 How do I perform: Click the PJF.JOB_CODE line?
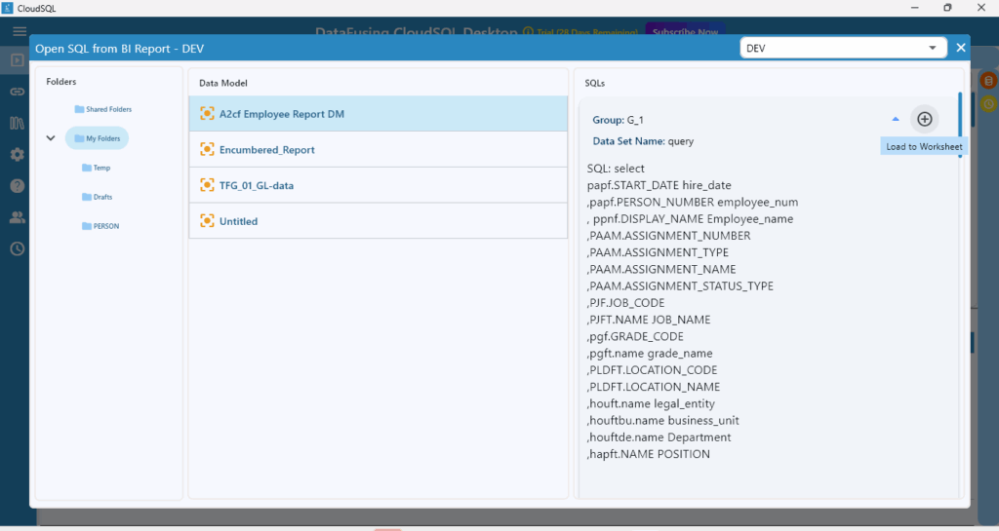click(625, 303)
